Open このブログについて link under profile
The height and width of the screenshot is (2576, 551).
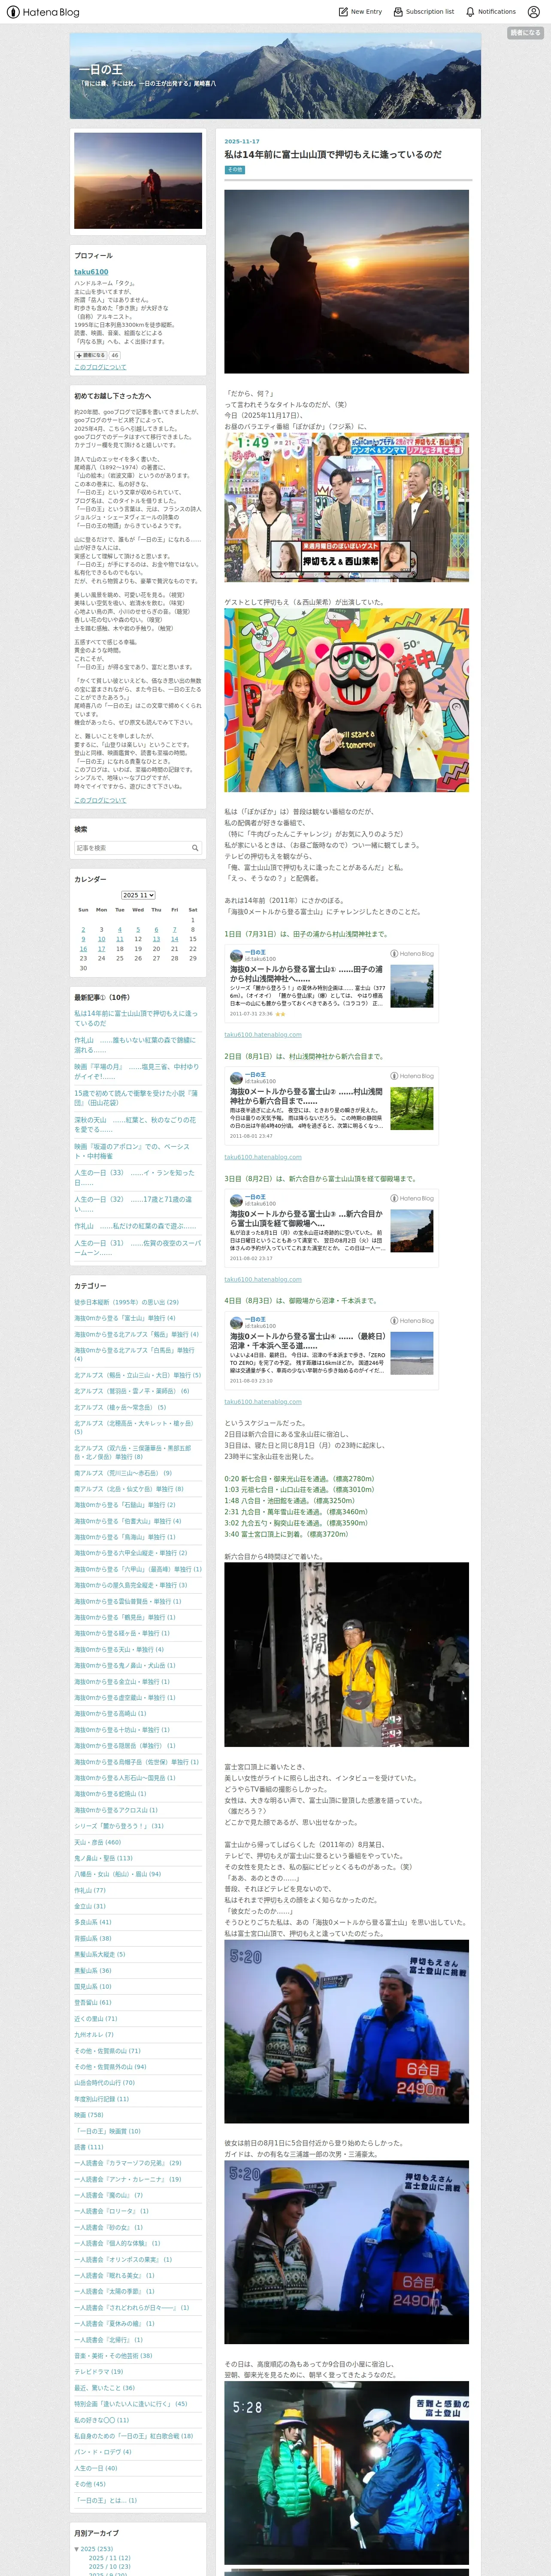click(x=100, y=367)
